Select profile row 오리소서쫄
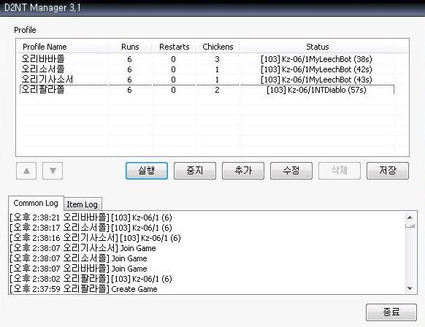425x327 pixels. [207, 69]
